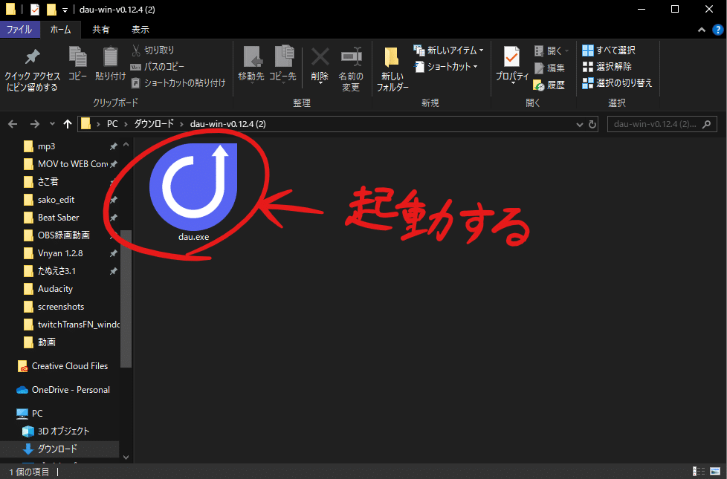Collapse the ribbon with chevron

[x=702, y=30]
